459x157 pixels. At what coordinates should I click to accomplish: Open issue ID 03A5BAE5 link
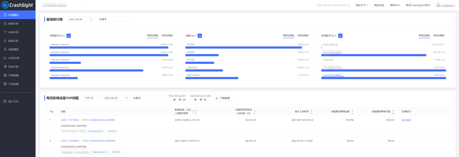click(74, 140)
